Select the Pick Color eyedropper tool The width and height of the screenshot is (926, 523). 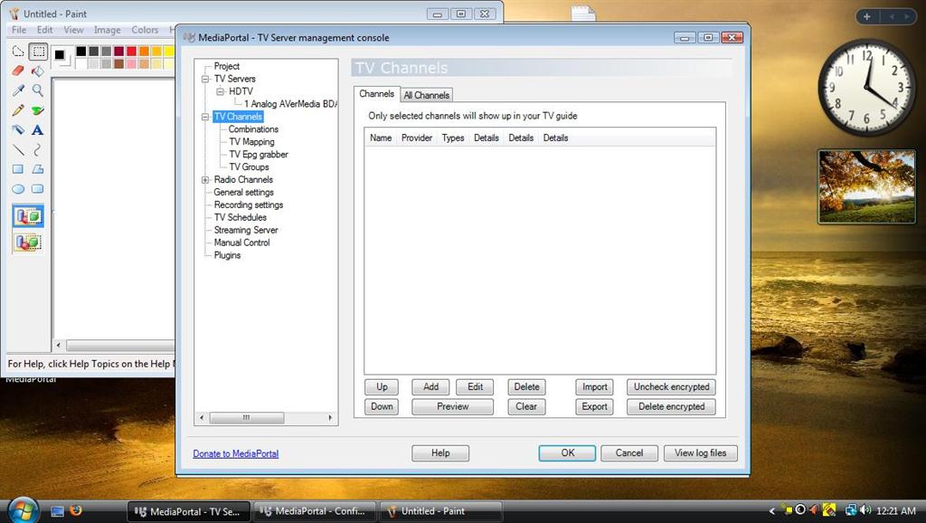tap(18, 90)
